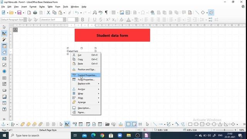The image size is (247, 139).
Task: Toggle formatting marks pilcrow icon
Action: click(x=107, y=13)
